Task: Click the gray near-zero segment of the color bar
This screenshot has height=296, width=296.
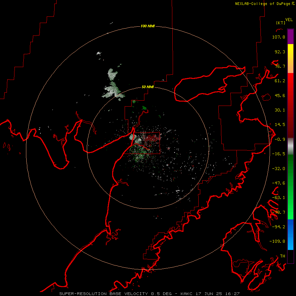Action: [290, 146]
